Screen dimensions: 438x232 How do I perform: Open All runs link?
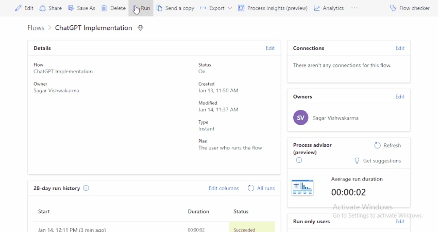(266, 188)
